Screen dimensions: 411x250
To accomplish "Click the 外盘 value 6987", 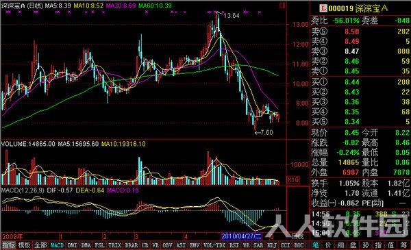I will (351, 173).
